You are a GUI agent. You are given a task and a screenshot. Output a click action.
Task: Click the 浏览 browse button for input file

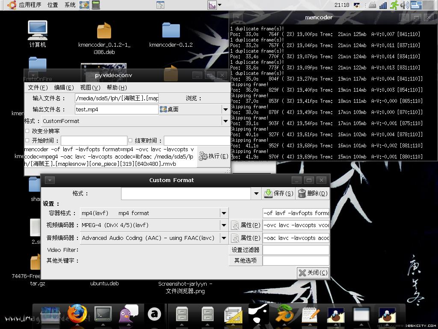point(194,98)
